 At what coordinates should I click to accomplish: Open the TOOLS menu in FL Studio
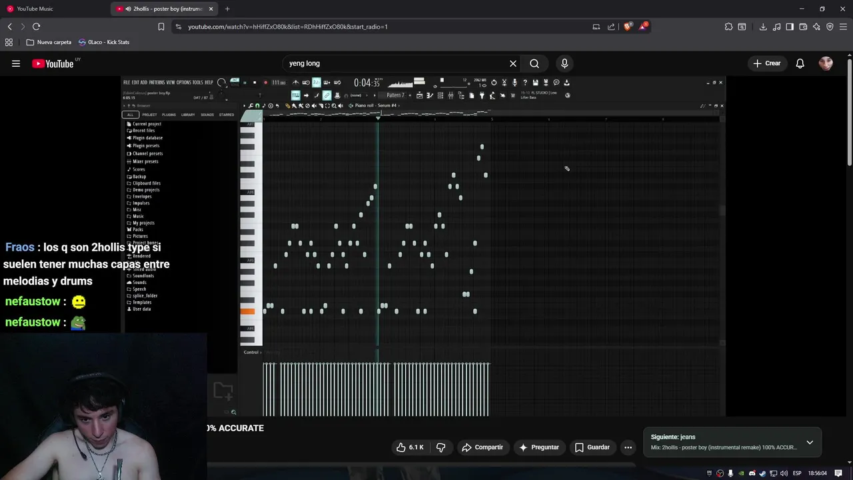[197, 82]
